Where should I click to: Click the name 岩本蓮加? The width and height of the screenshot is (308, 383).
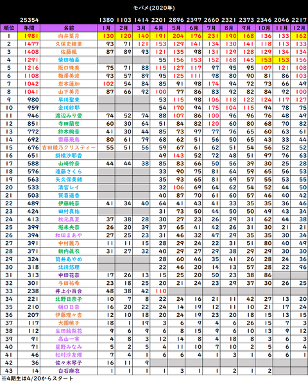point(69,84)
